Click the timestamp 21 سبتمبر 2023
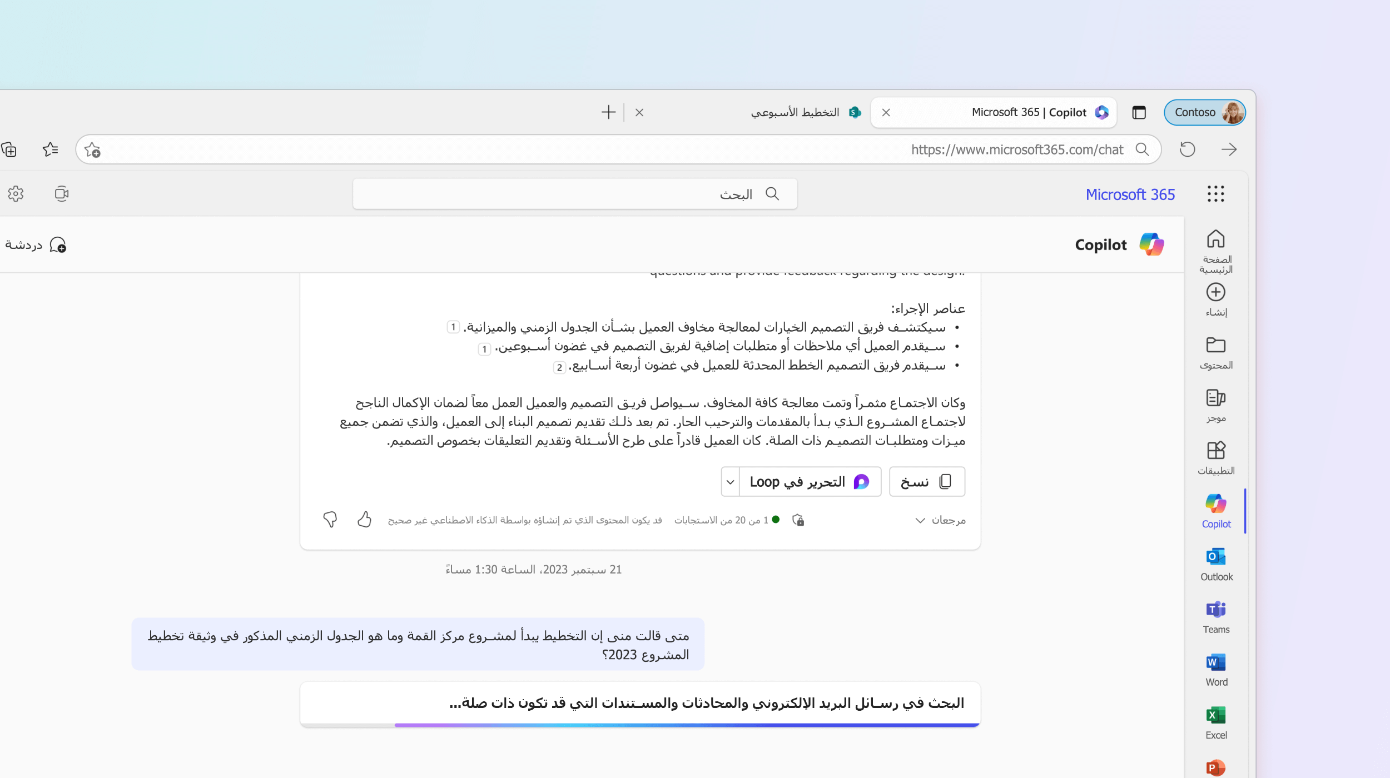 pyautogui.click(x=533, y=570)
